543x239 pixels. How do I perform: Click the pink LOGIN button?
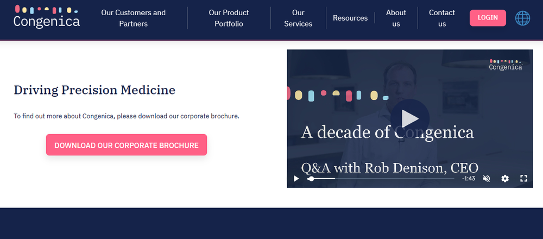[488, 18]
